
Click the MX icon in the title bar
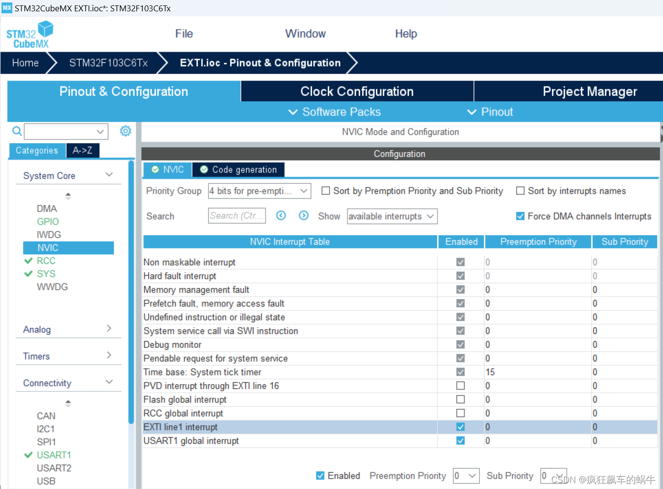7,8
